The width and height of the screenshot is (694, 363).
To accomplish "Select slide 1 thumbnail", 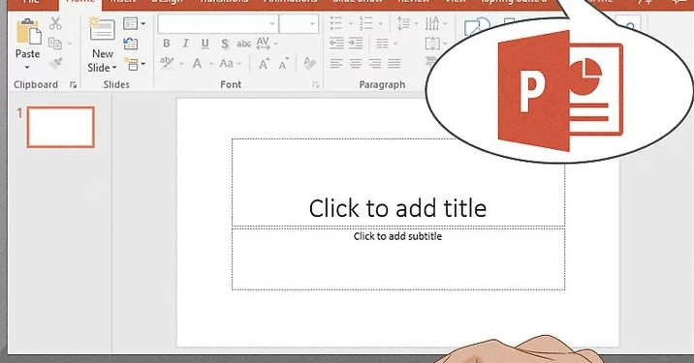I will point(61,127).
